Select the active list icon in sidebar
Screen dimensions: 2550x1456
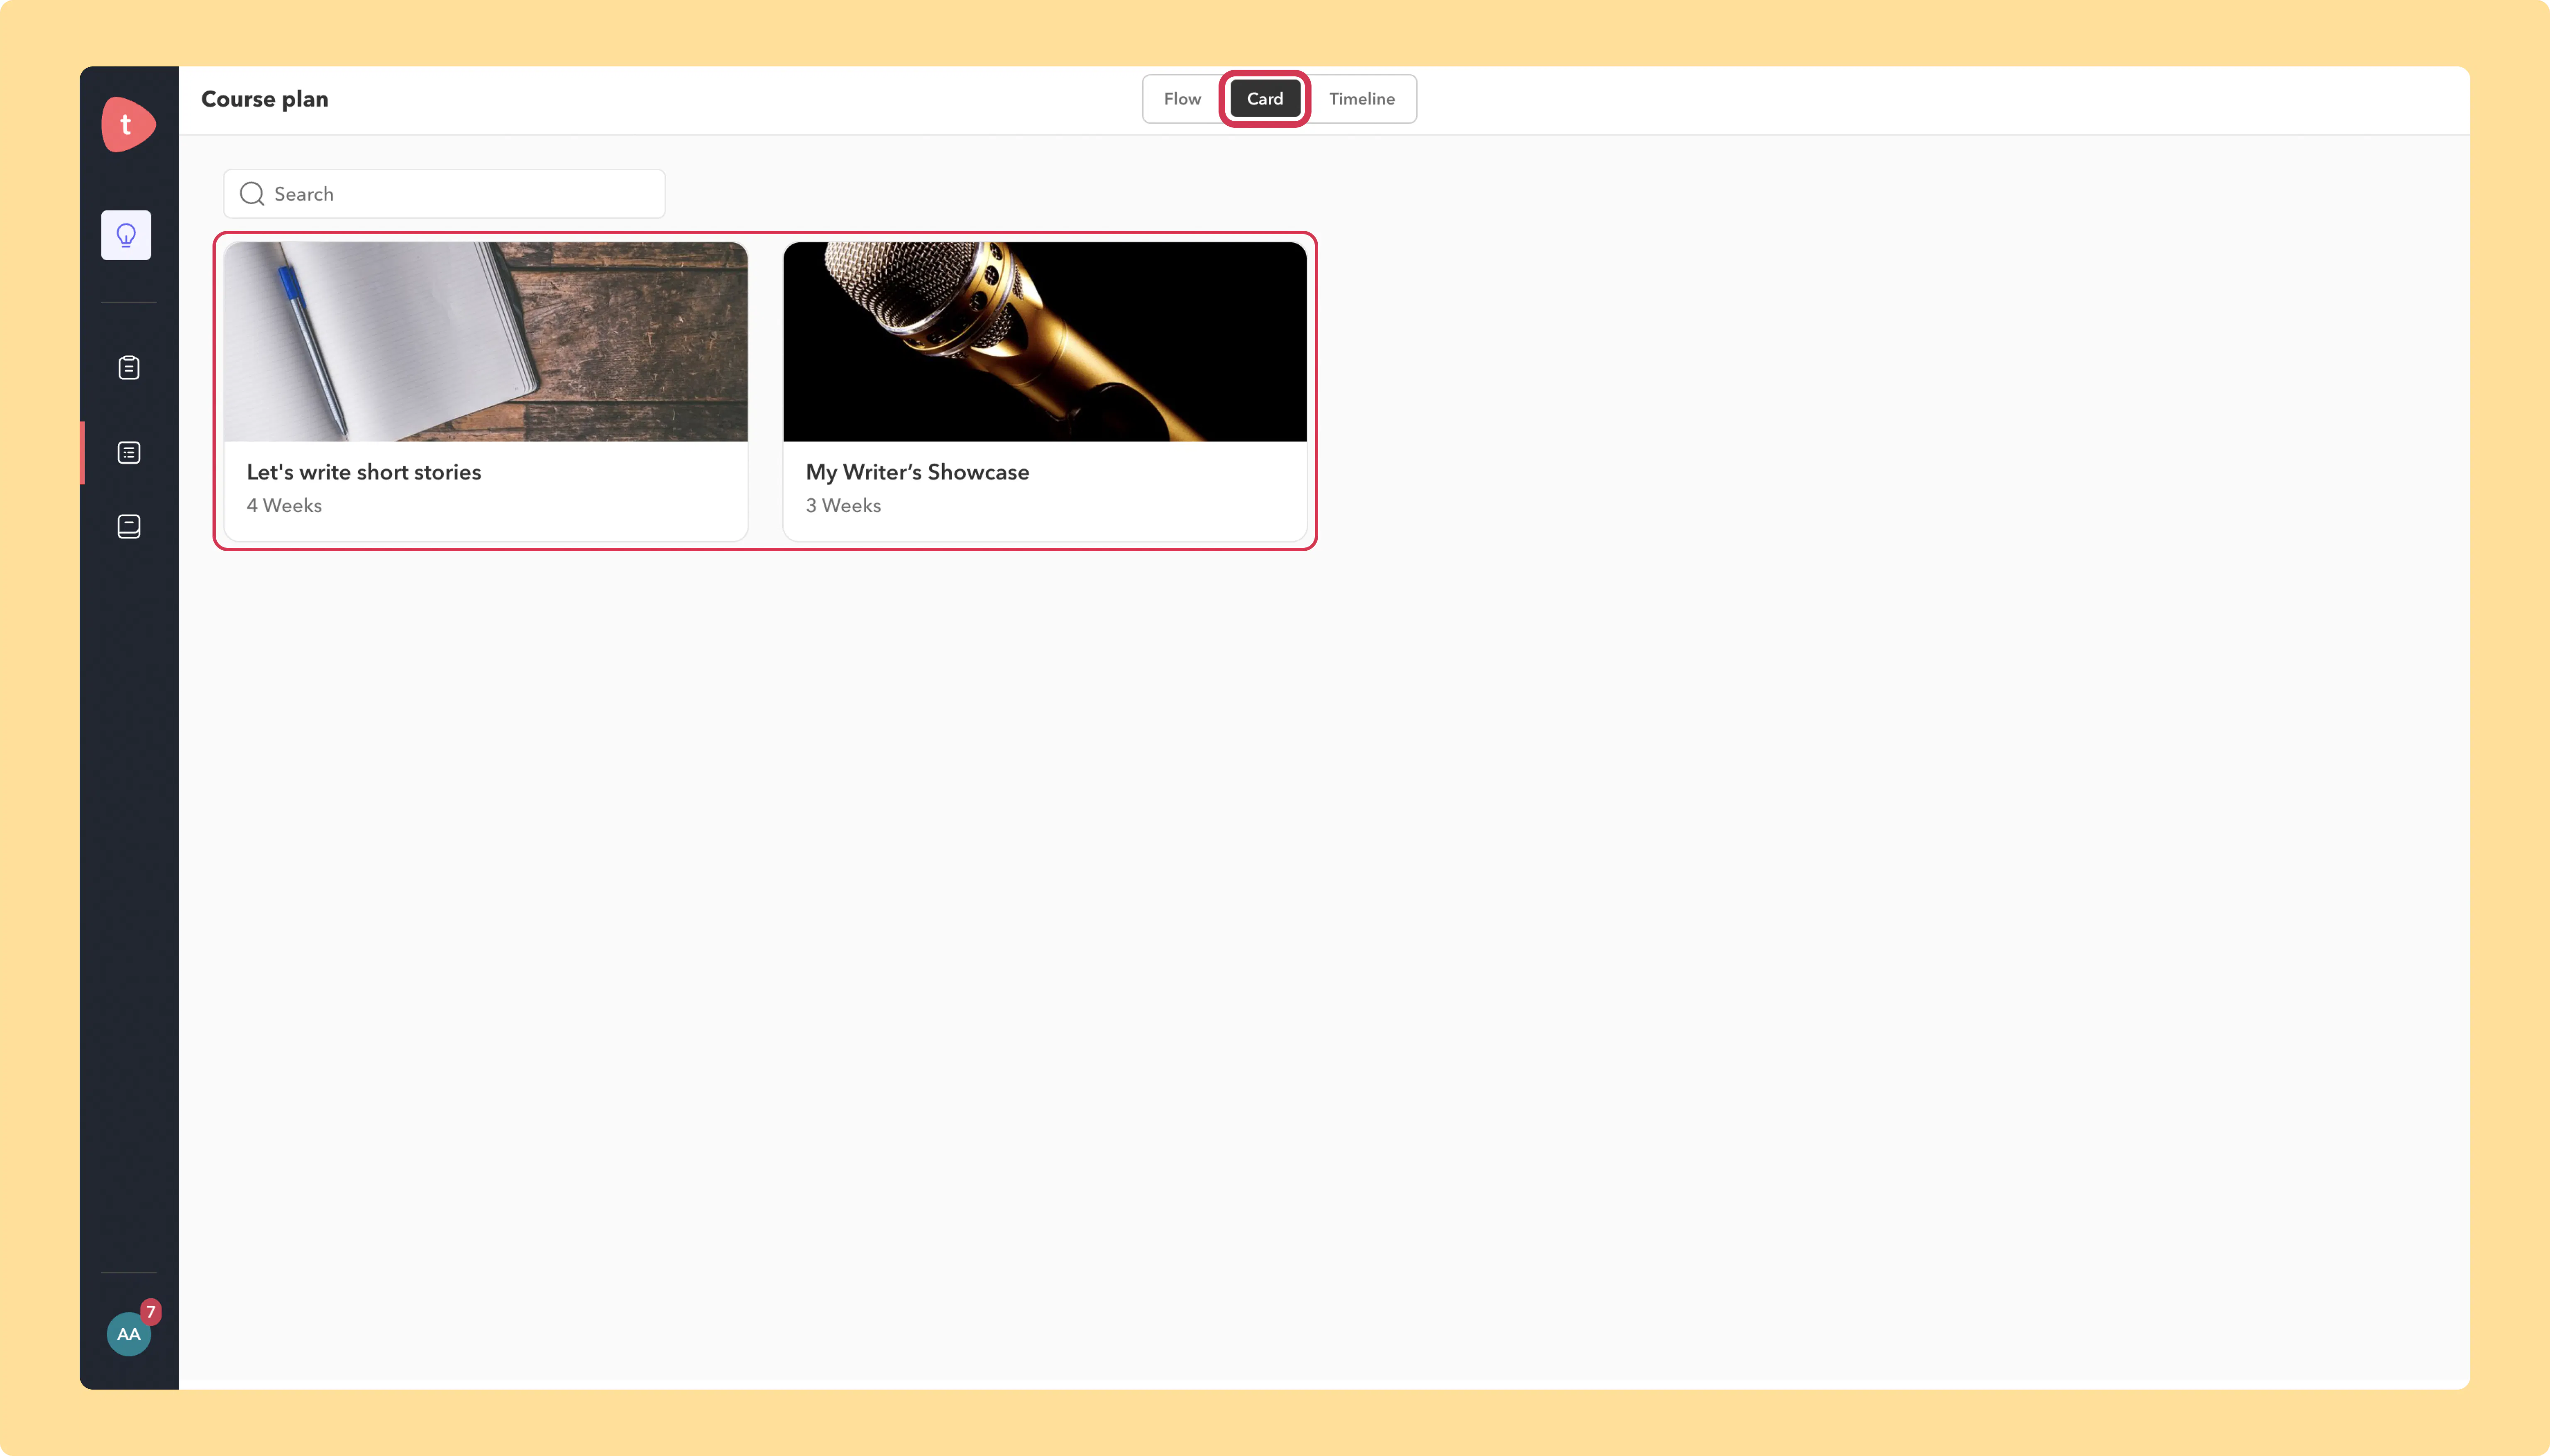(x=129, y=453)
